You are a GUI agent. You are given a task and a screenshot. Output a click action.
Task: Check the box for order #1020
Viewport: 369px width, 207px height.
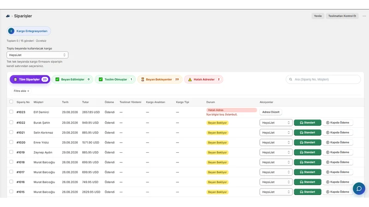11,142
